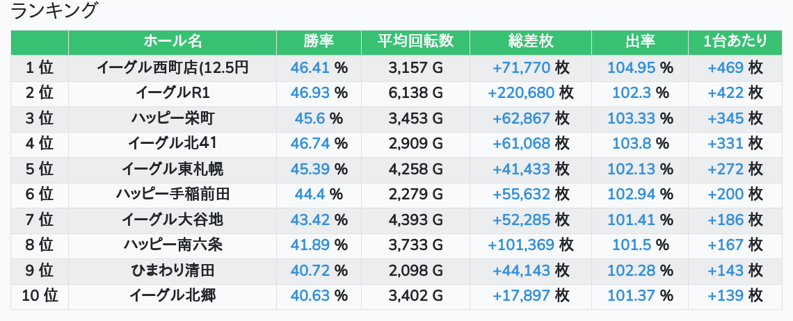Select the 総差枚 column header

click(x=530, y=42)
